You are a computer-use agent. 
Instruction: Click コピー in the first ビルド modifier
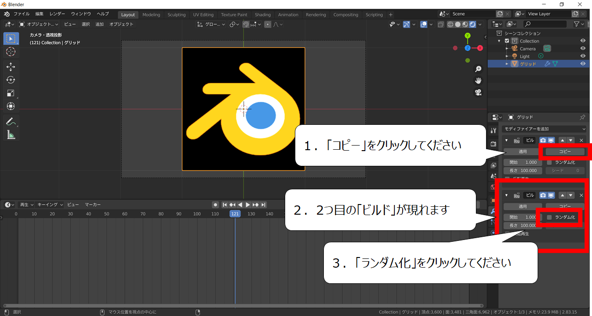click(565, 152)
